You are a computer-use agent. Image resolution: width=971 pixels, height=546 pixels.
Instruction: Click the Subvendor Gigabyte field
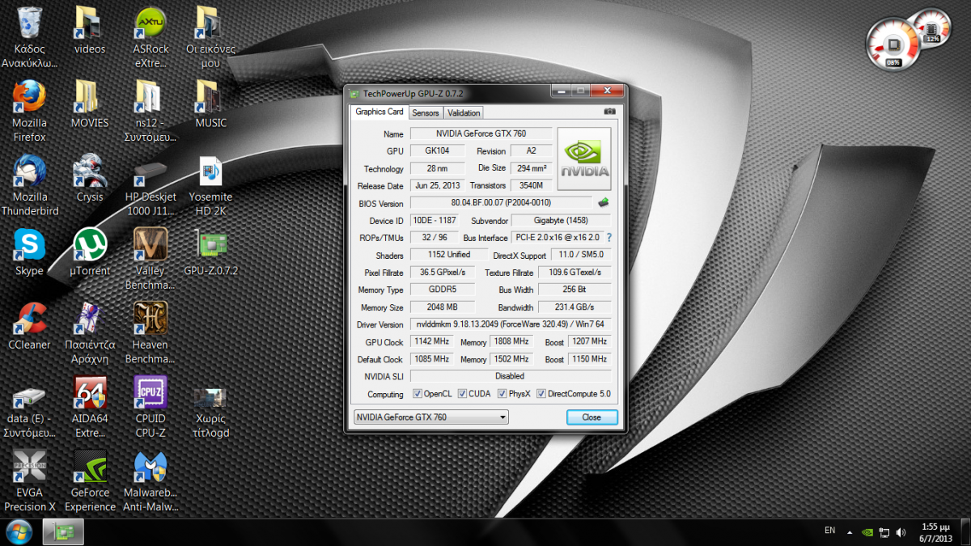(x=561, y=220)
